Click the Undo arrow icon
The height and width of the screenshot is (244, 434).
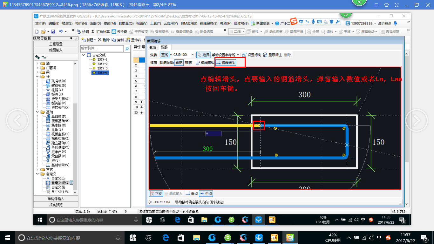click(61, 32)
